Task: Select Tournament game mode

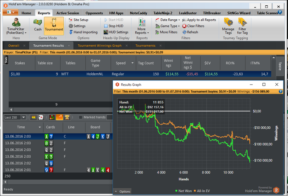Action: click(54, 26)
